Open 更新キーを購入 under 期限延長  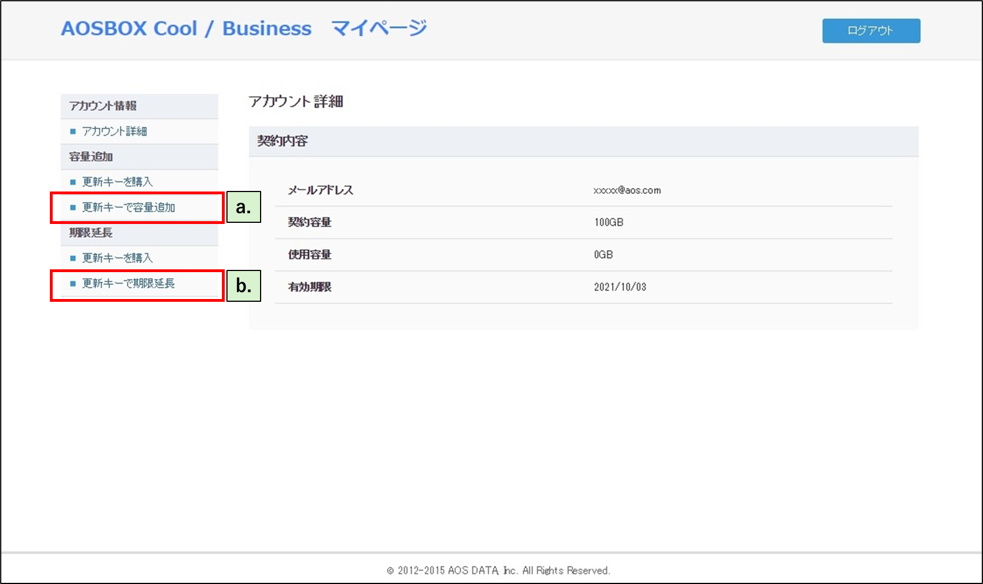[x=117, y=258]
